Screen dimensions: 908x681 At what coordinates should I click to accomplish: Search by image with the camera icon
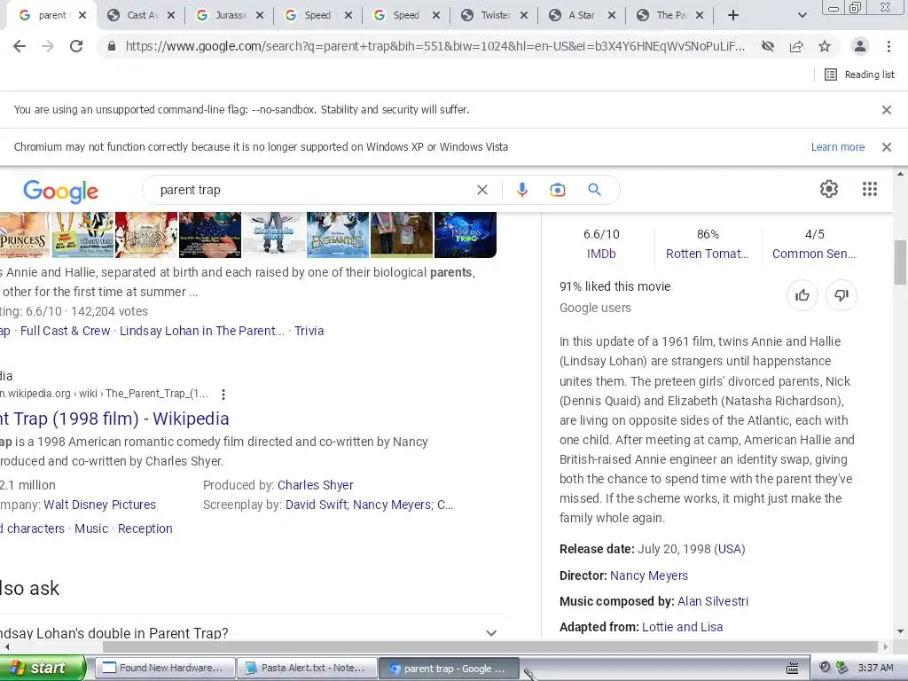pos(557,190)
